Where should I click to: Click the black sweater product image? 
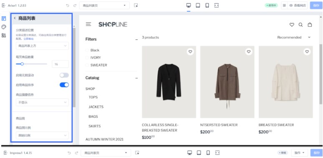click(x=169, y=82)
